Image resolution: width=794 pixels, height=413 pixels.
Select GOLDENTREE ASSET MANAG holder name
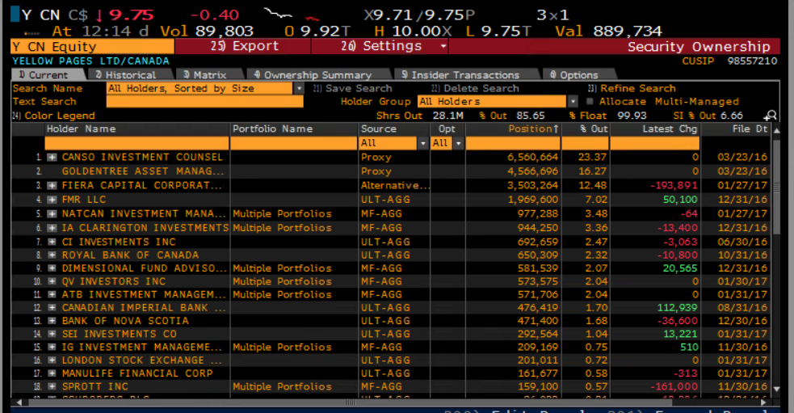142,172
